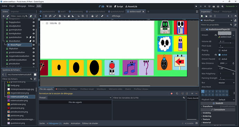This screenshot has width=239, height=127.
Task: Add a new child node
Action: point(3,16)
